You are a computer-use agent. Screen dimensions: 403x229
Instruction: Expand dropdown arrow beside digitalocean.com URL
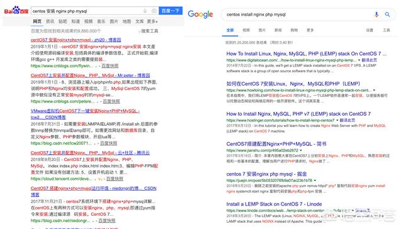pos(359,60)
